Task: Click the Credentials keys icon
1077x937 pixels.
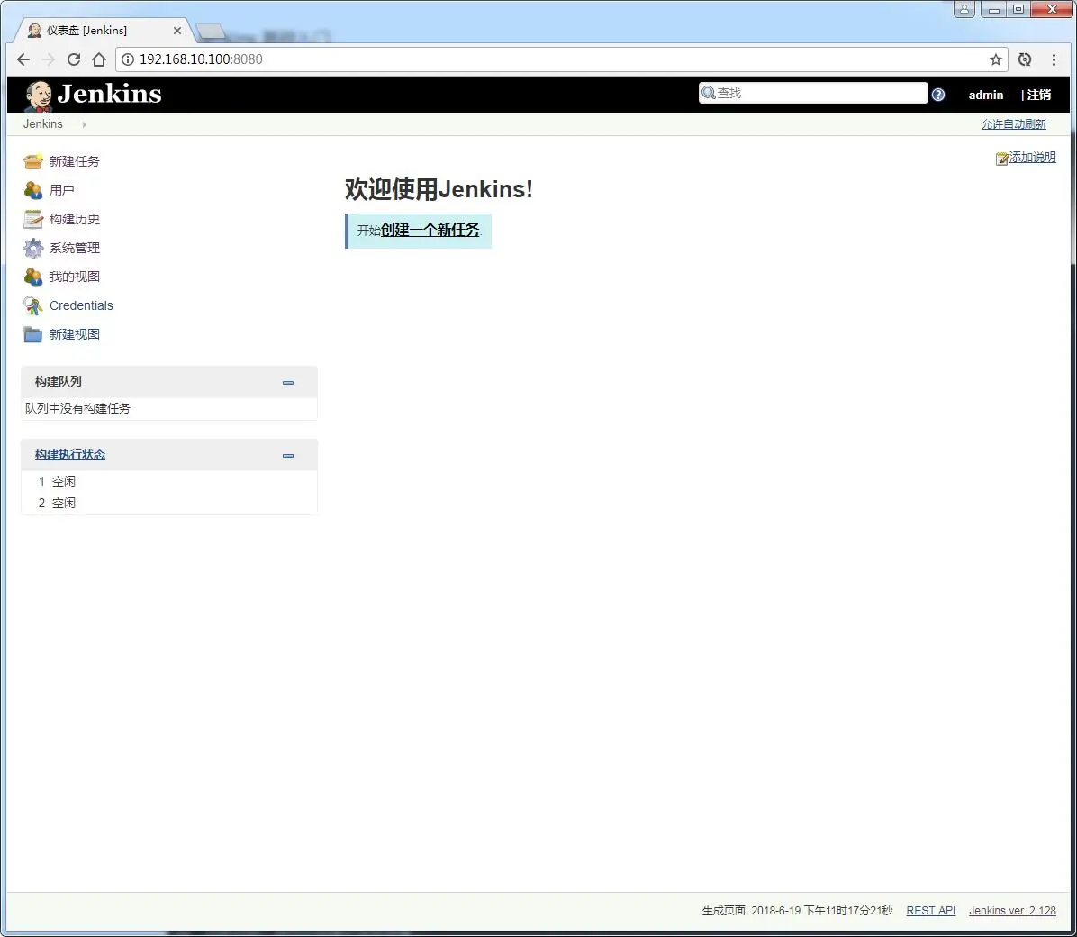Action: pos(32,305)
